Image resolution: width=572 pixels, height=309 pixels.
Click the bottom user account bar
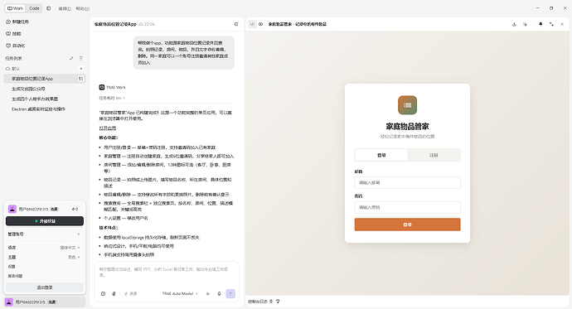45,302
